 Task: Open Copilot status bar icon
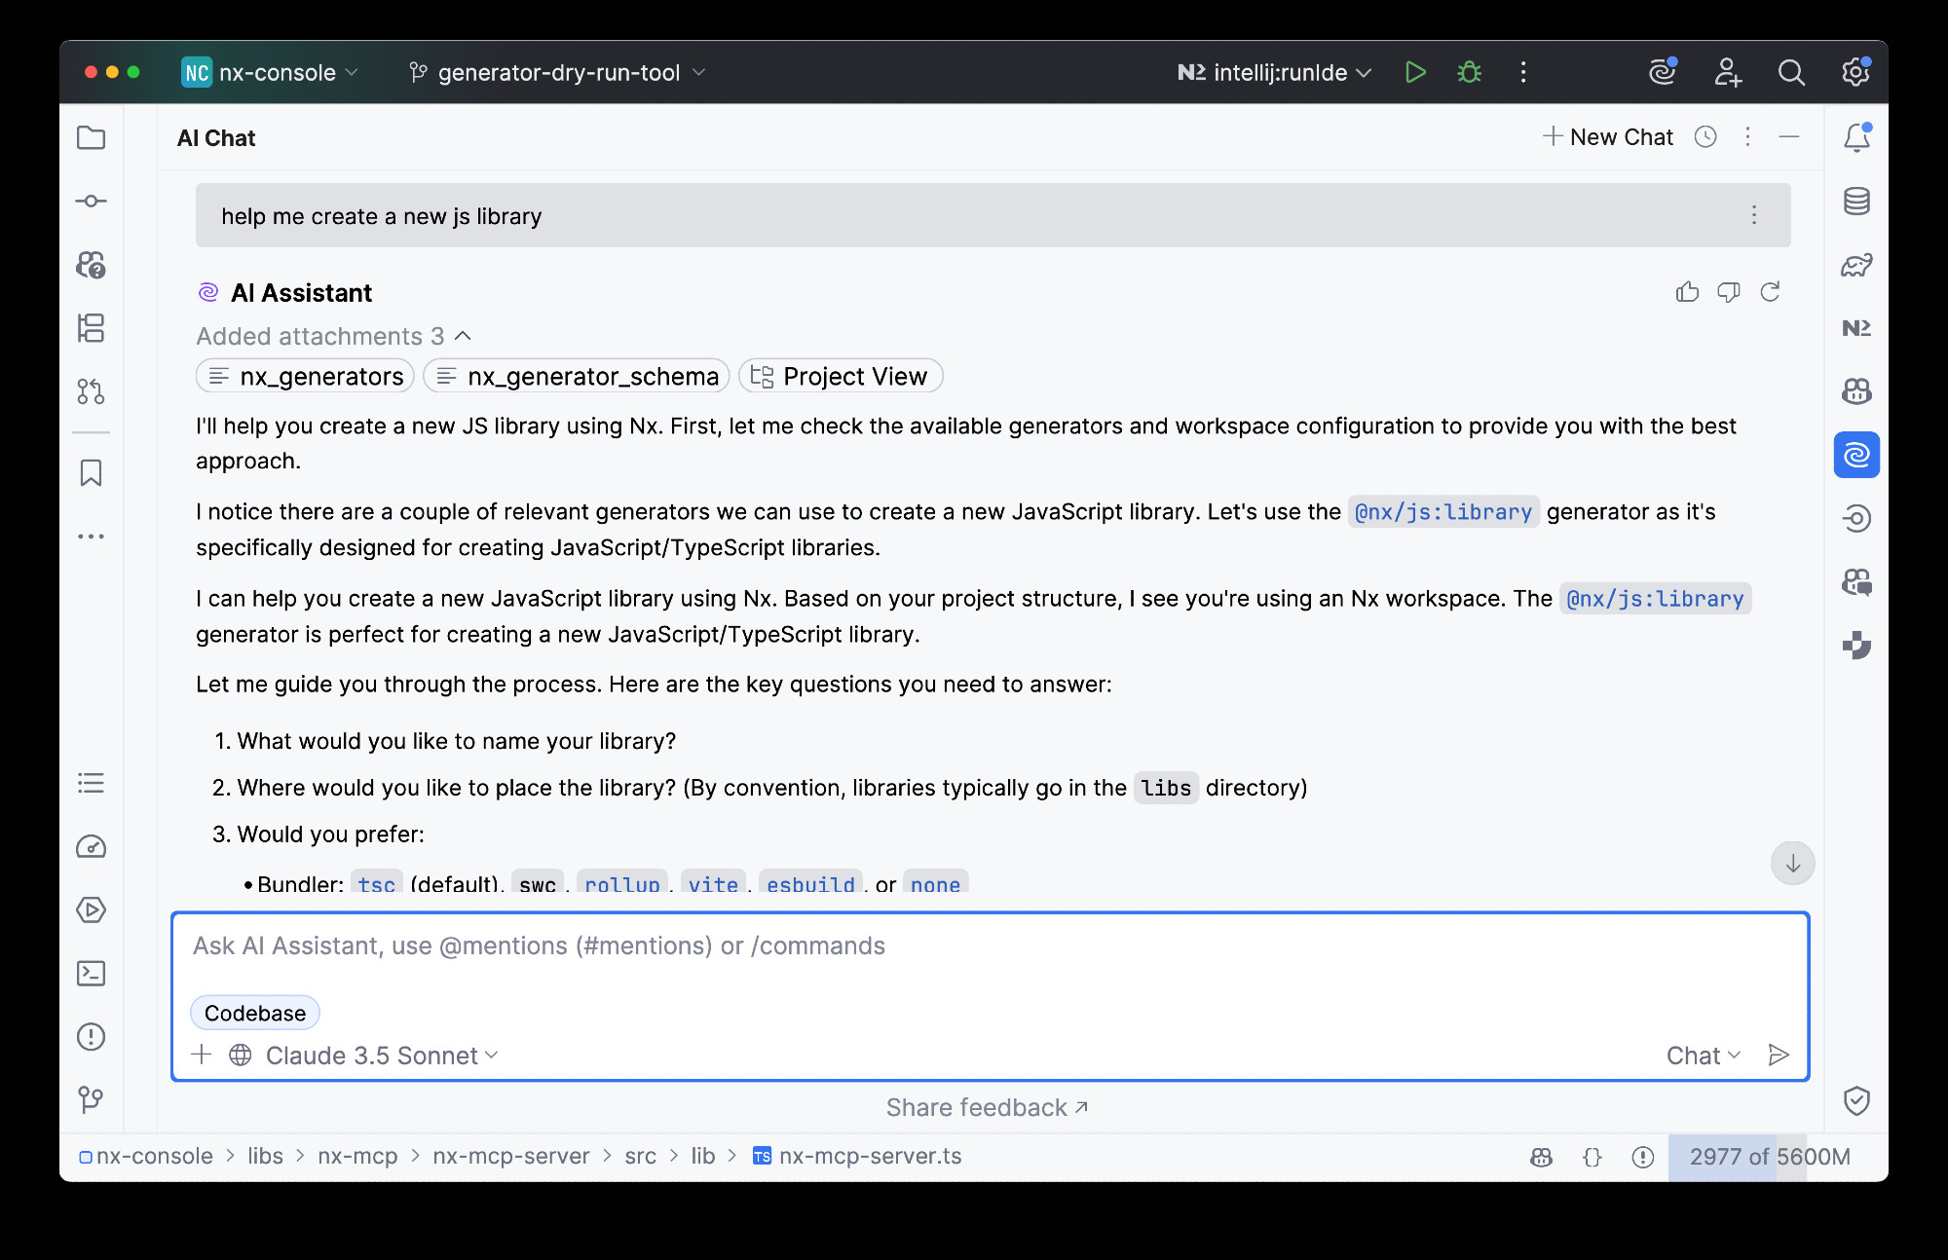click(1541, 1157)
